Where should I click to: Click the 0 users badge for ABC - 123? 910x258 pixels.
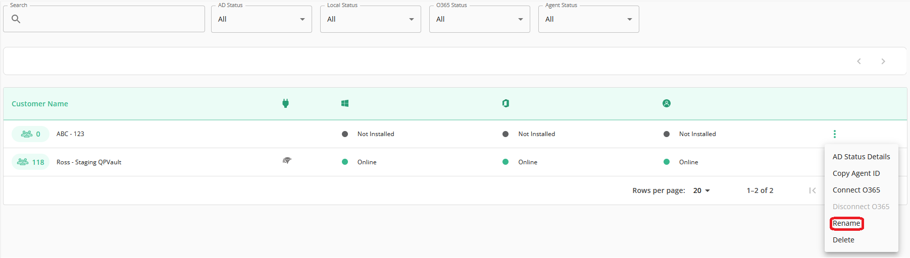[x=31, y=134]
